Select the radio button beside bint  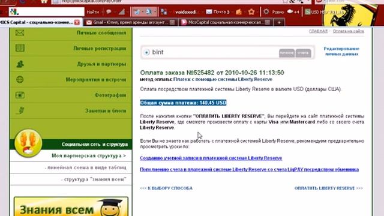[146, 52]
